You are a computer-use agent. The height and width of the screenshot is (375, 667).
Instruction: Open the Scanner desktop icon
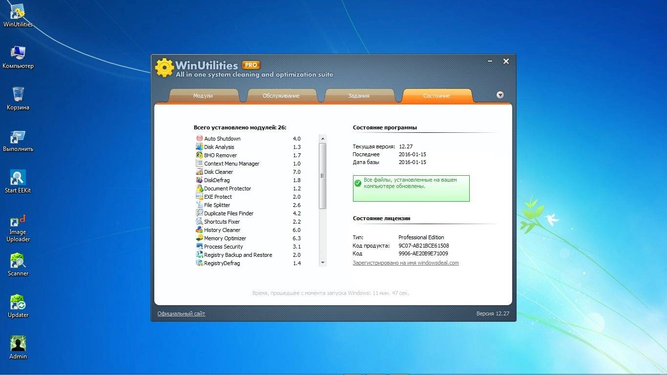pyautogui.click(x=18, y=265)
